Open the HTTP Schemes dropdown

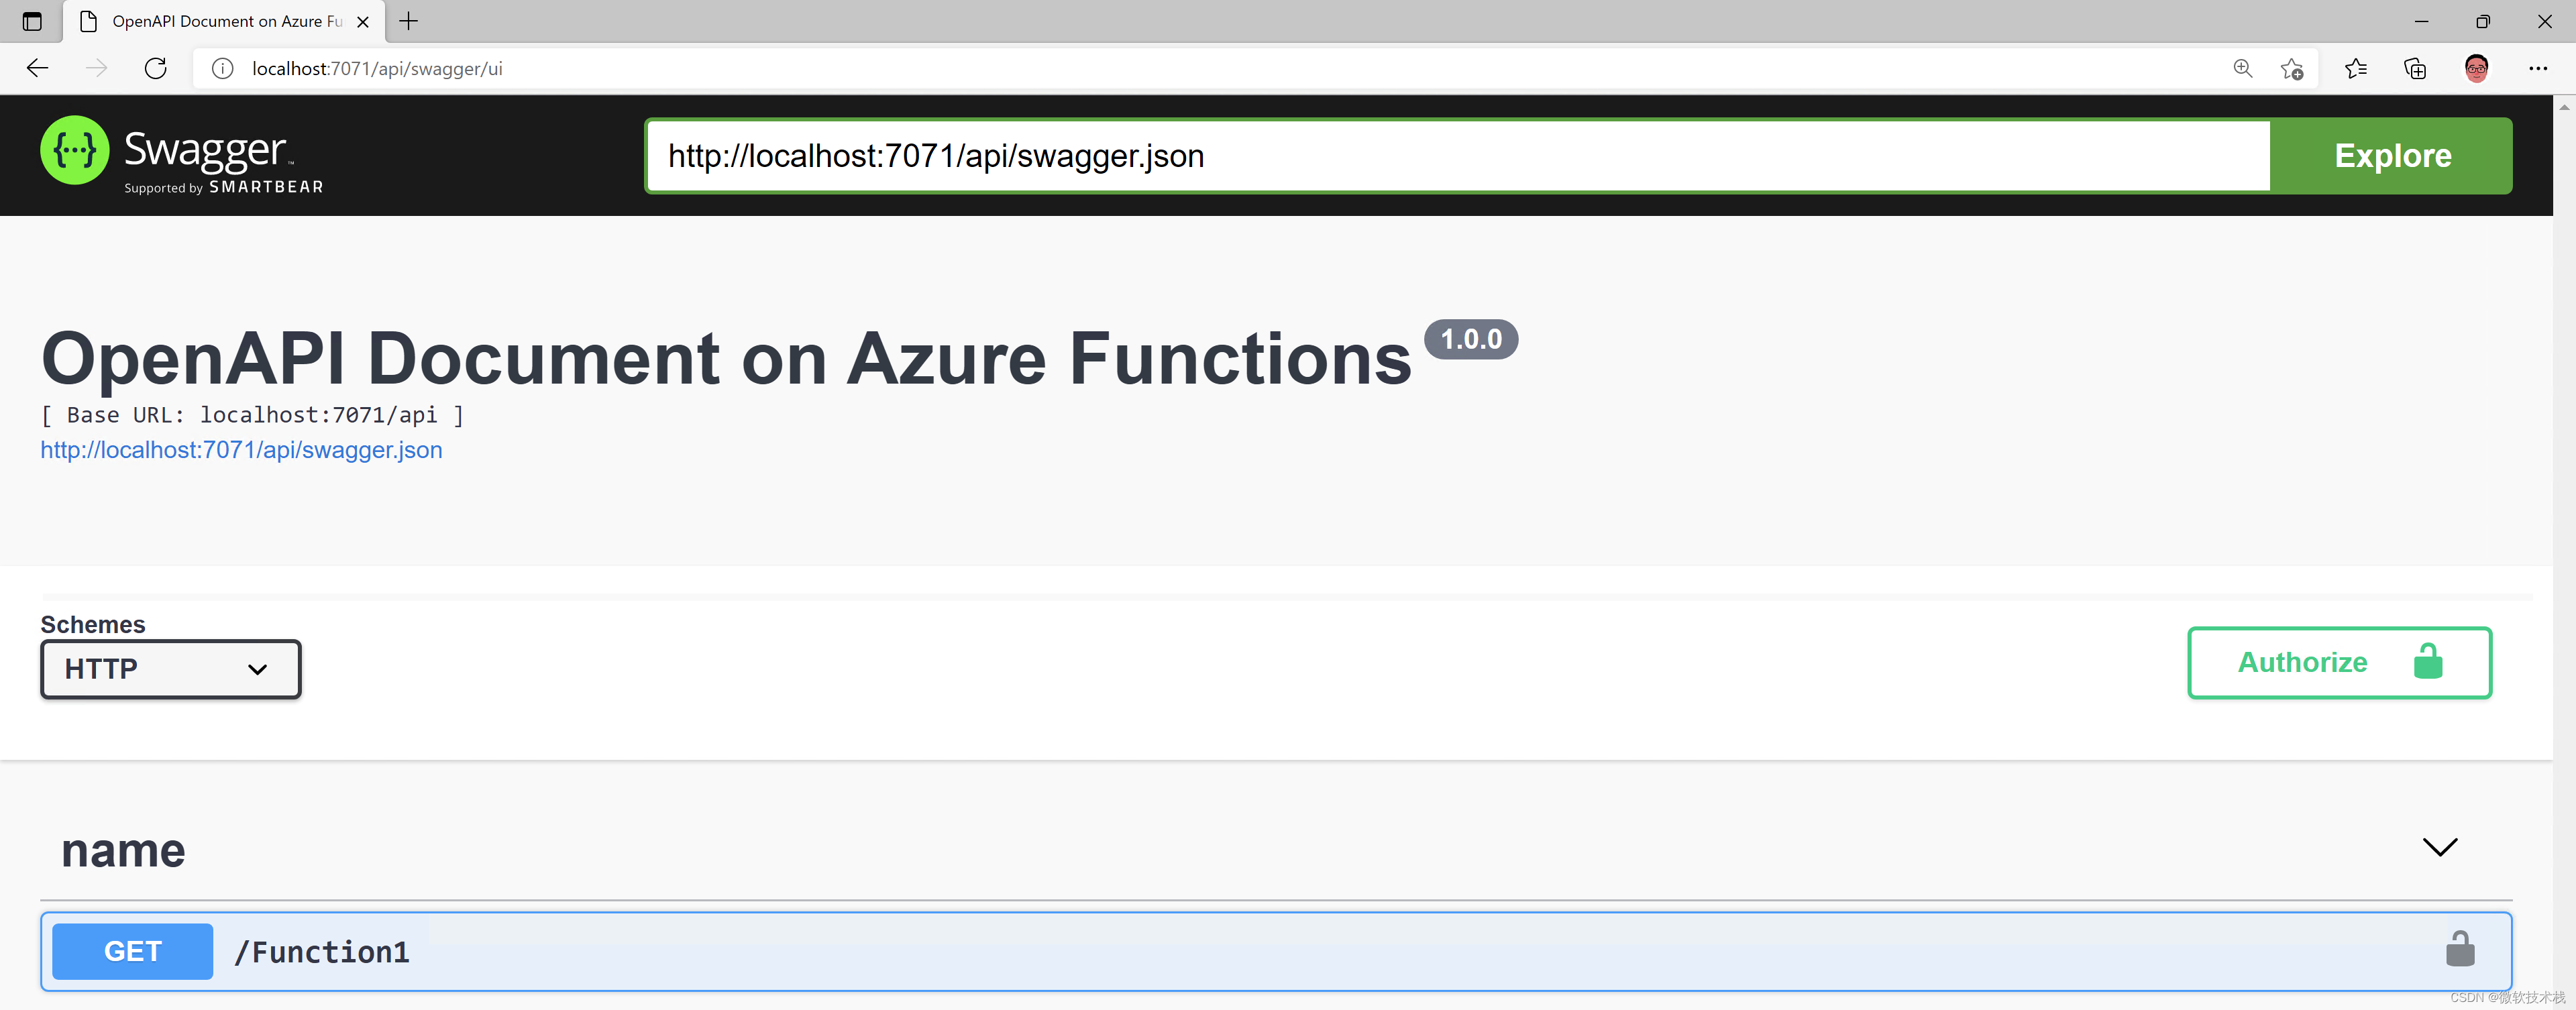170,669
